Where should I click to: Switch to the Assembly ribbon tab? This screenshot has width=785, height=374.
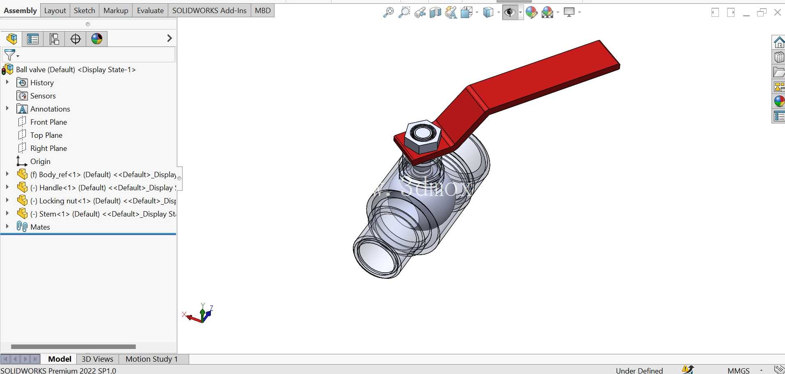coord(20,11)
